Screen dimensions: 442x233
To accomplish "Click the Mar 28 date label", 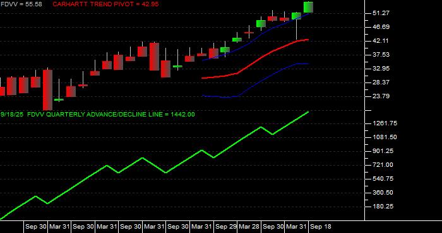I will [249, 227].
